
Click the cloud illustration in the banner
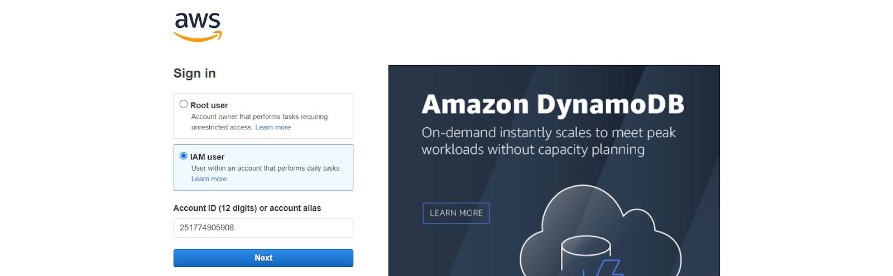pos(601,231)
